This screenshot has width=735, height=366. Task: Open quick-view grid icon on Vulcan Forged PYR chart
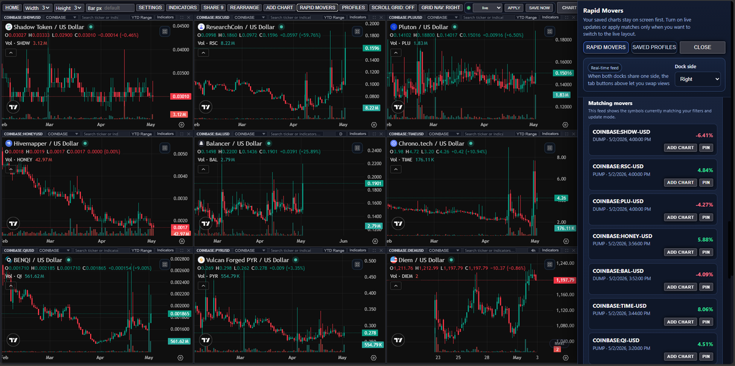(356, 264)
